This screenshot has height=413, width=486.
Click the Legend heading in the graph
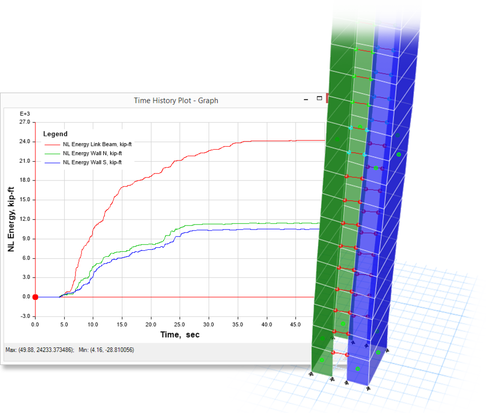click(55, 134)
